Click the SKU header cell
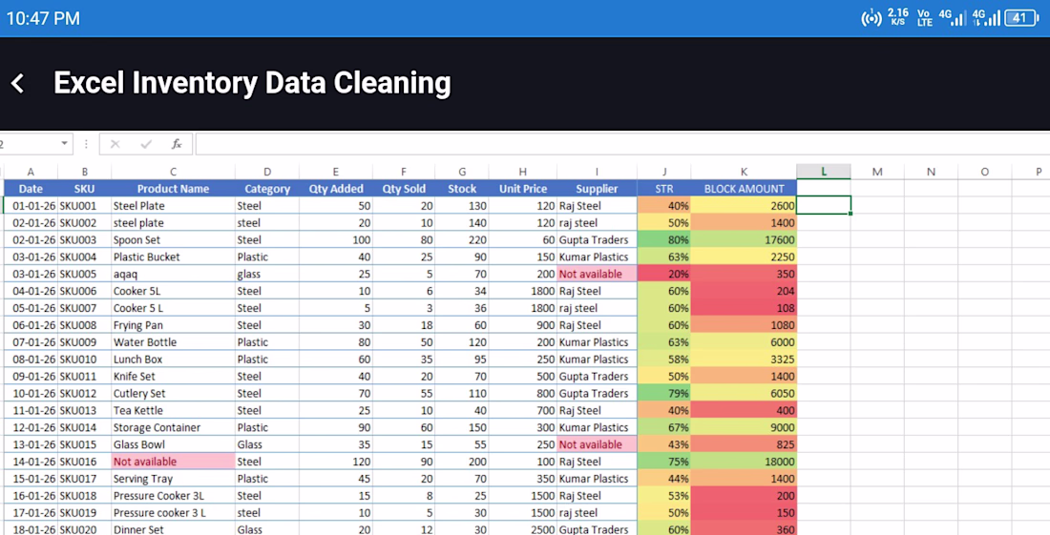The width and height of the screenshot is (1050, 535). coord(84,189)
